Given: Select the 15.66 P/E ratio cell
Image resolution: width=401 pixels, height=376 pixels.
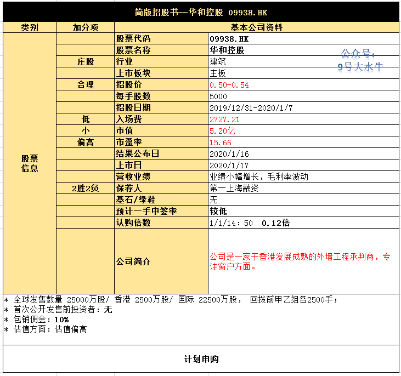Looking at the screenshot, I should (303, 142).
